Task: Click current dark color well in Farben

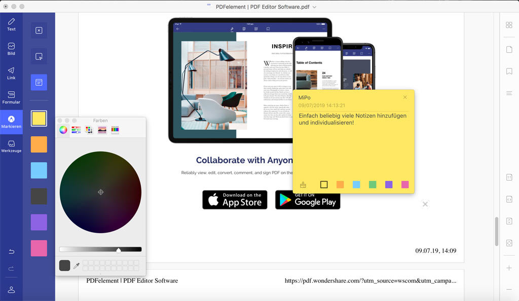Action: click(64, 266)
